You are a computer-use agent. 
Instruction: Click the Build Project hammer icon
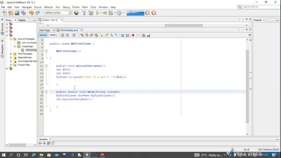(x=84, y=13)
